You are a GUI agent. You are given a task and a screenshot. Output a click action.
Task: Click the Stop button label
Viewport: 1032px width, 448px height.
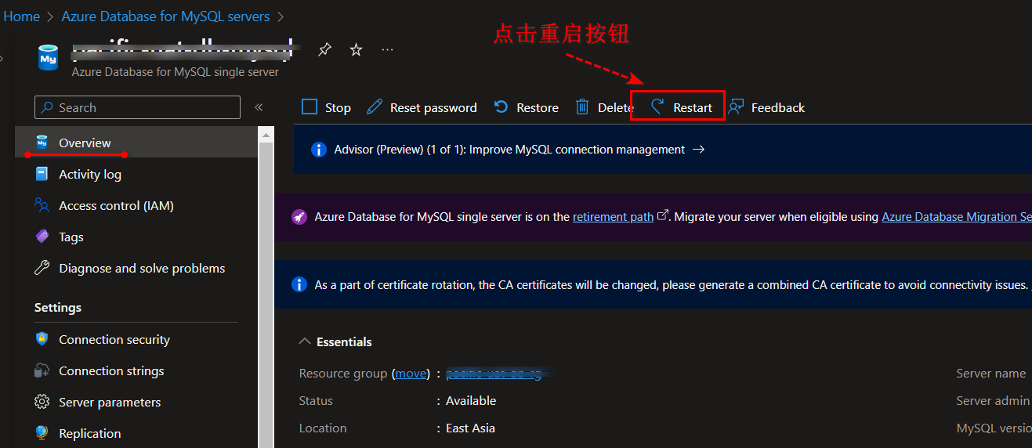coord(338,107)
